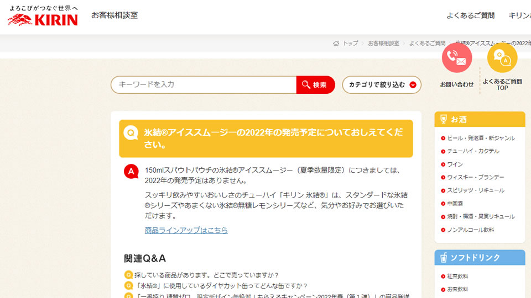Click the question title about 氷結アイススムージー

click(273, 139)
